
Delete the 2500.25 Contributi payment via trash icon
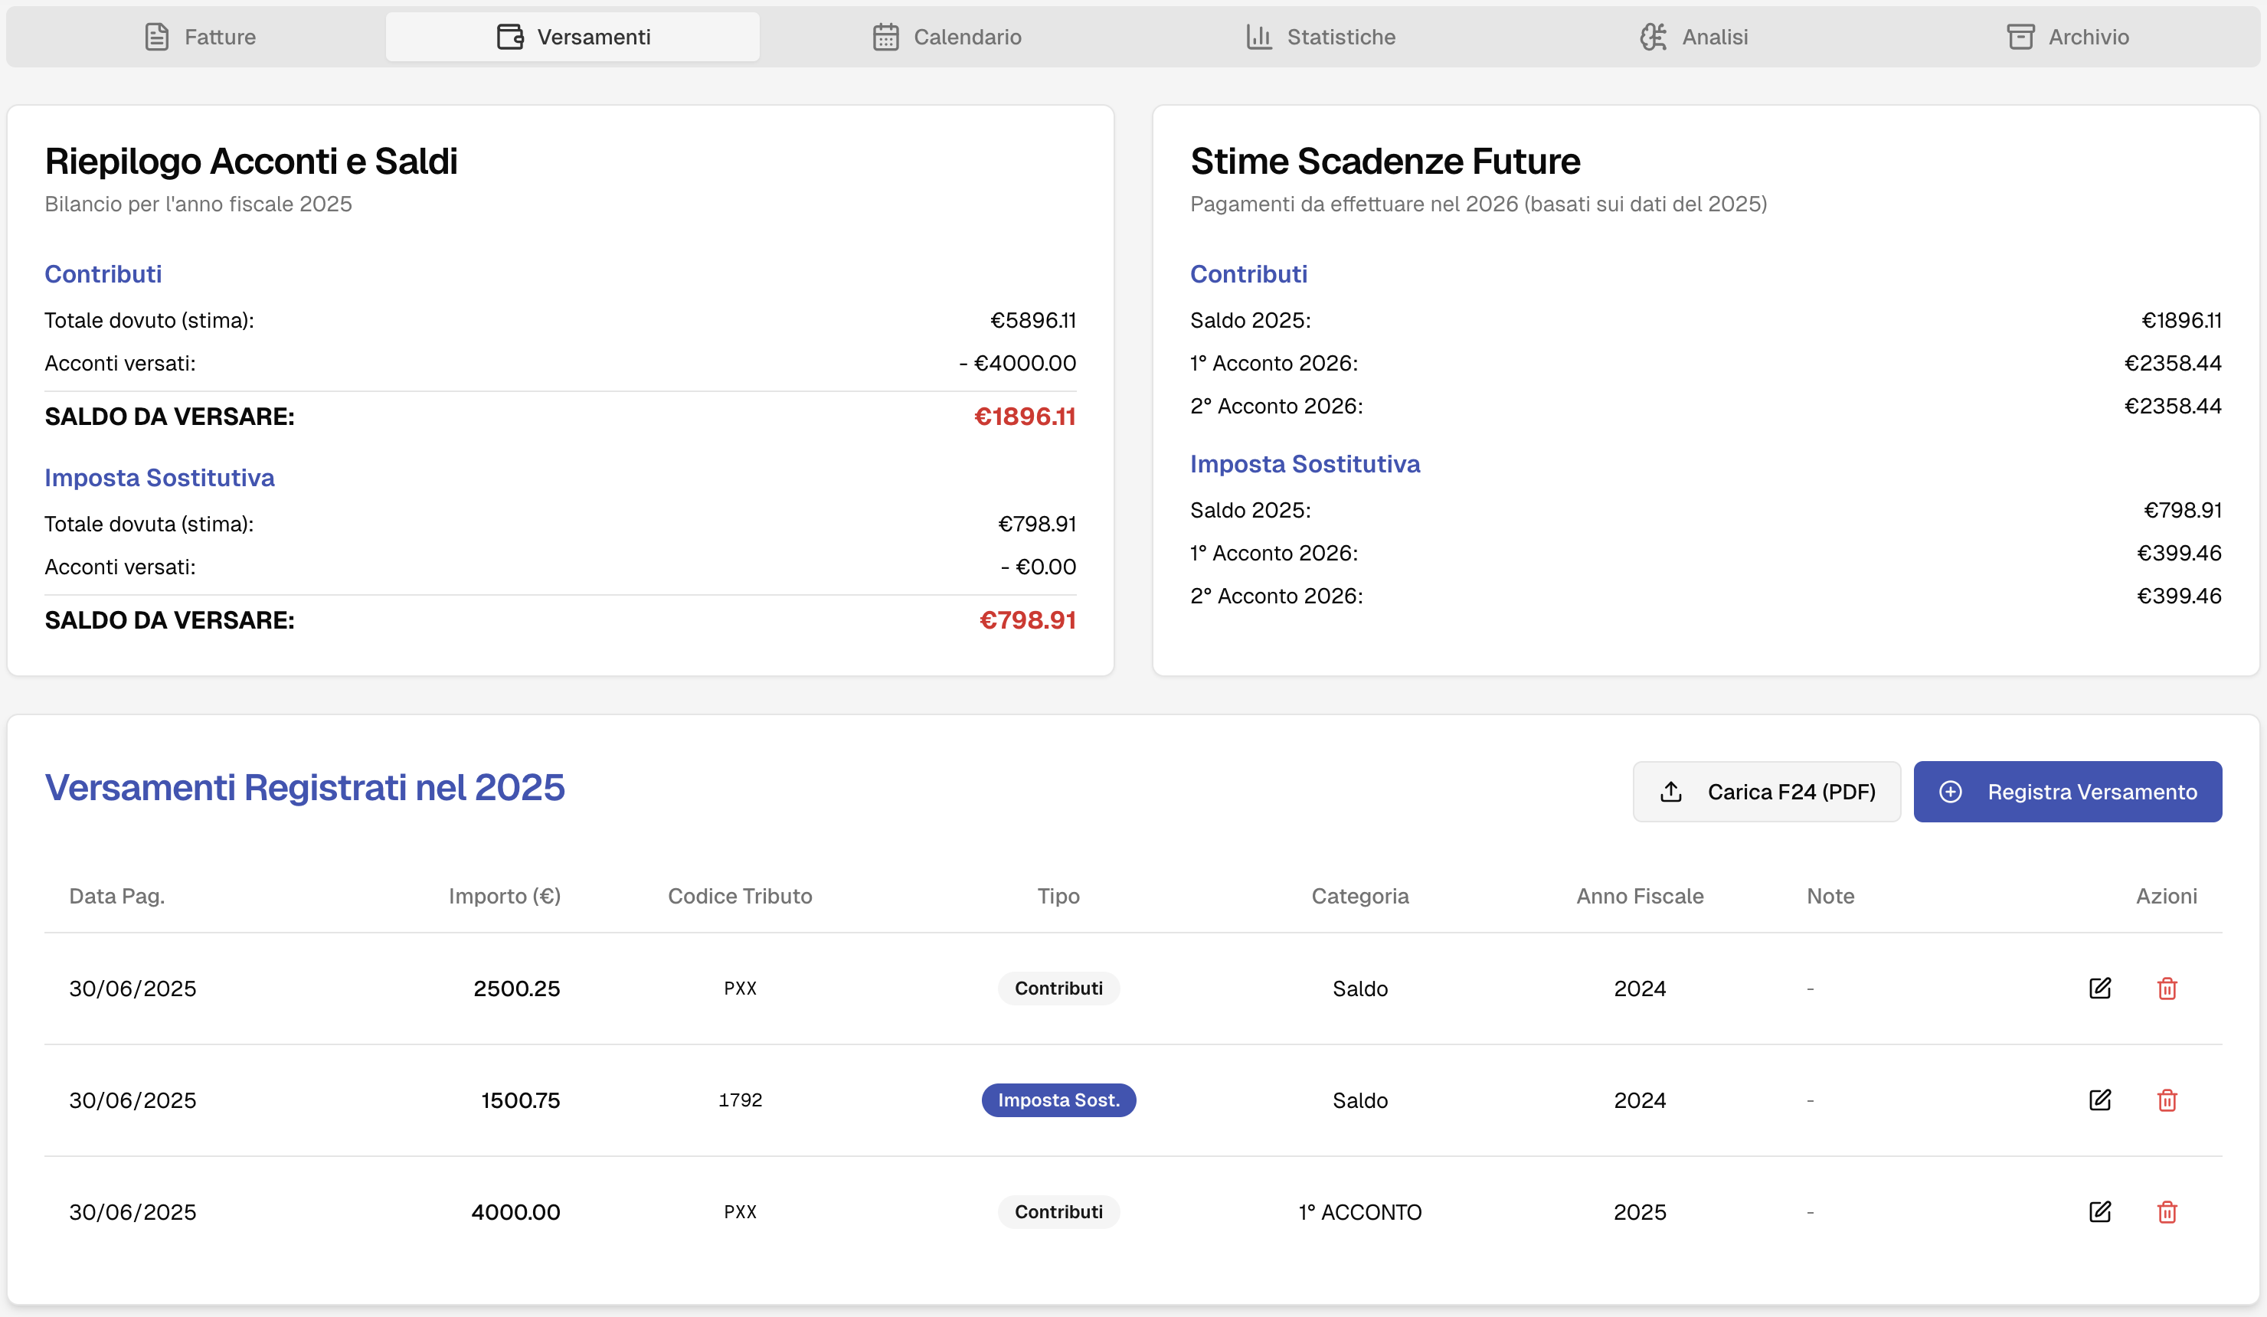click(x=2167, y=988)
